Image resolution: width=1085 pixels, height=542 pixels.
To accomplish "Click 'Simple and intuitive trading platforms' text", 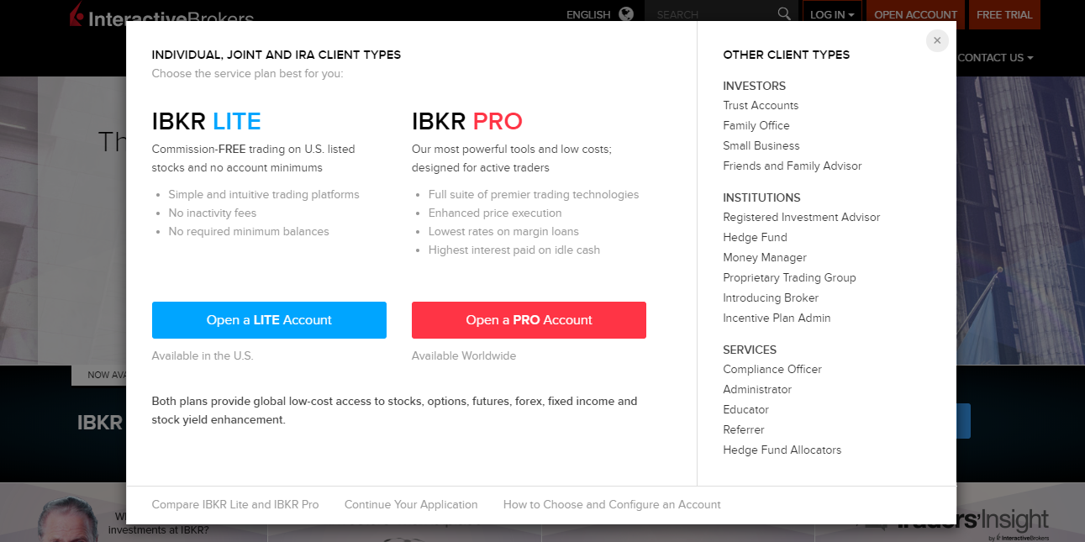I will point(264,194).
